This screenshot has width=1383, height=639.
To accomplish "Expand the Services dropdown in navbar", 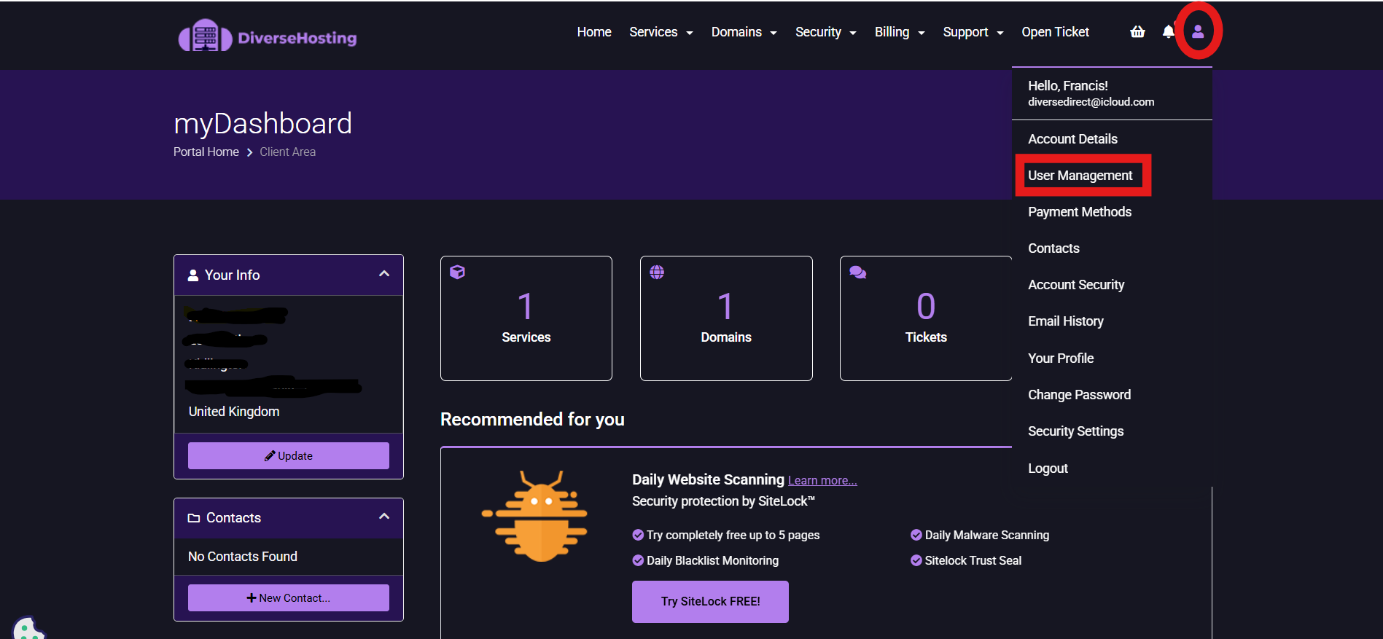I will (x=661, y=32).
